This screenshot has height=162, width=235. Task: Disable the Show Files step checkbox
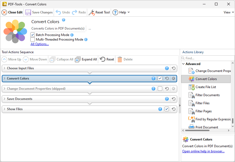pyautogui.click(x=167, y=109)
